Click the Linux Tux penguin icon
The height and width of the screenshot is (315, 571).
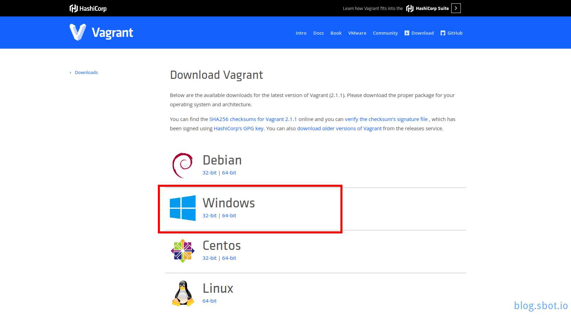tap(183, 293)
